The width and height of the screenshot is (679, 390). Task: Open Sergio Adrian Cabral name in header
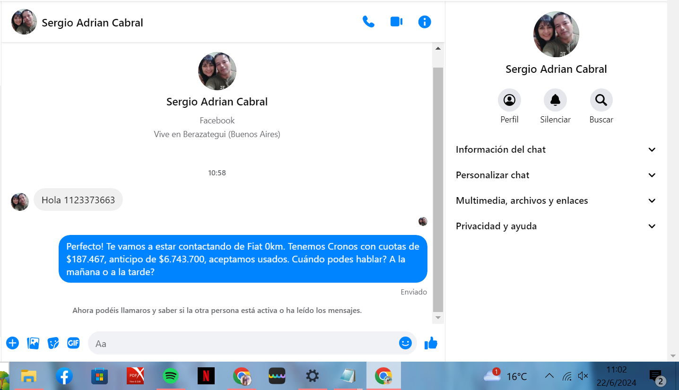pyautogui.click(x=92, y=23)
